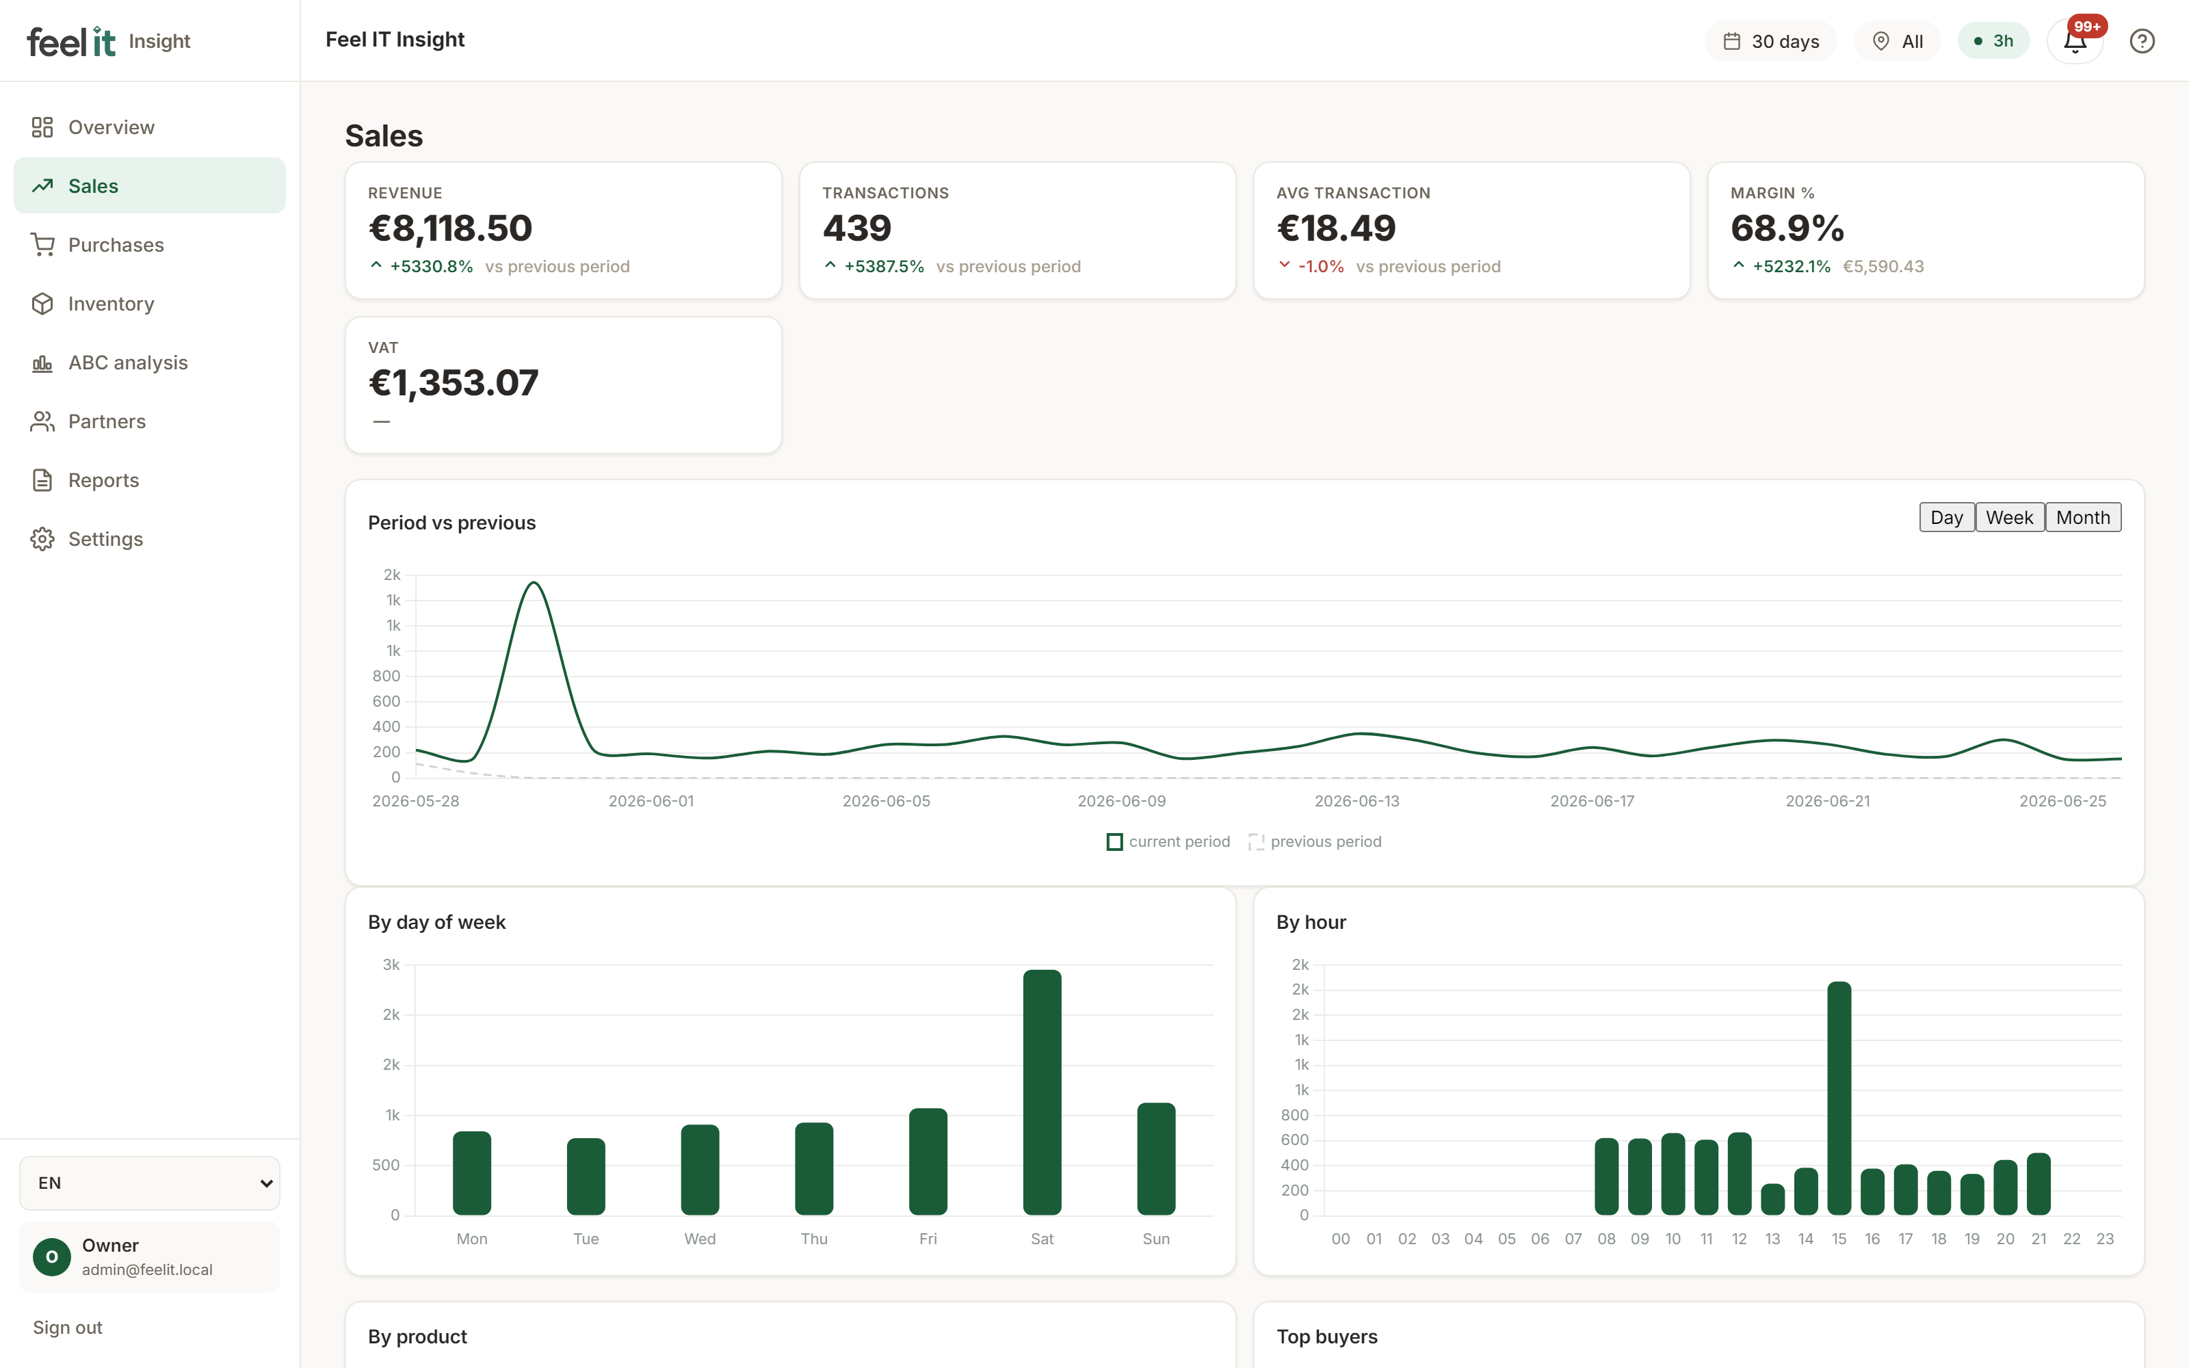Switch chart grouping to Day
The image size is (2189, 1368).
1947,518
